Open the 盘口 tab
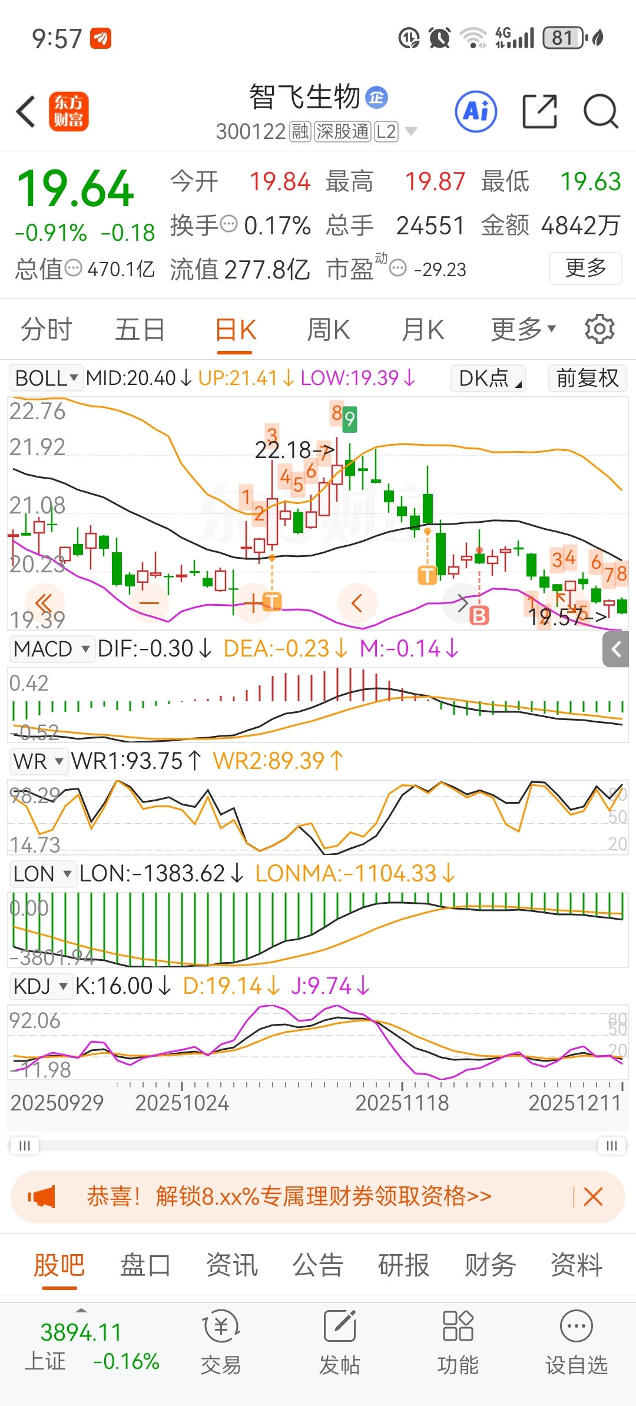This screenshot has height=1406, width=636. [x=145, y=1265]
